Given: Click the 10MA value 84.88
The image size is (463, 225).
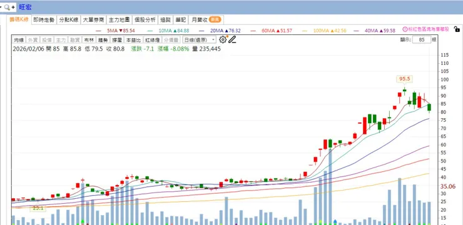Looking at the screenshot, I should (x=183, y=31).
